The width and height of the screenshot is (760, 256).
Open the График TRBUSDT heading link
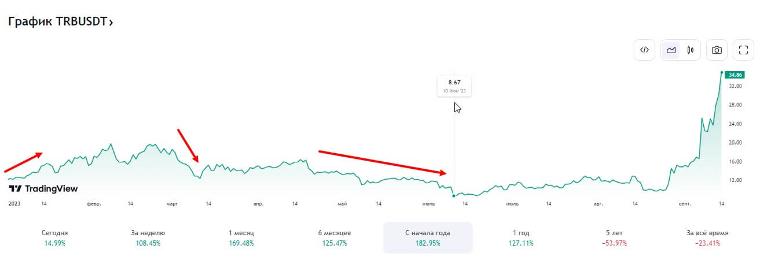tap(58, 22)
